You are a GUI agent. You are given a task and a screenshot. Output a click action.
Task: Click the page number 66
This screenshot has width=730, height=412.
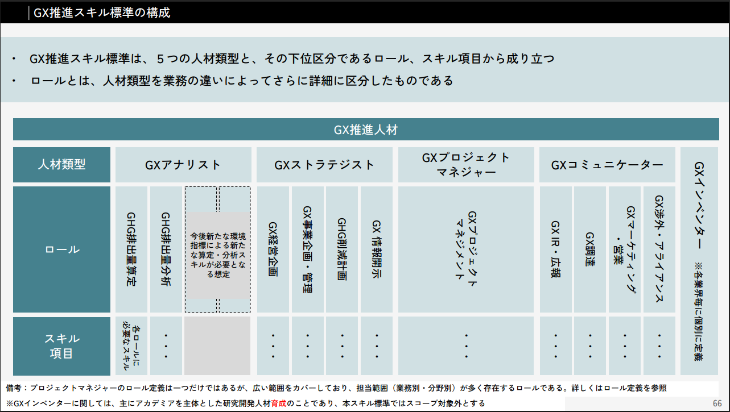tap(717, 403)
